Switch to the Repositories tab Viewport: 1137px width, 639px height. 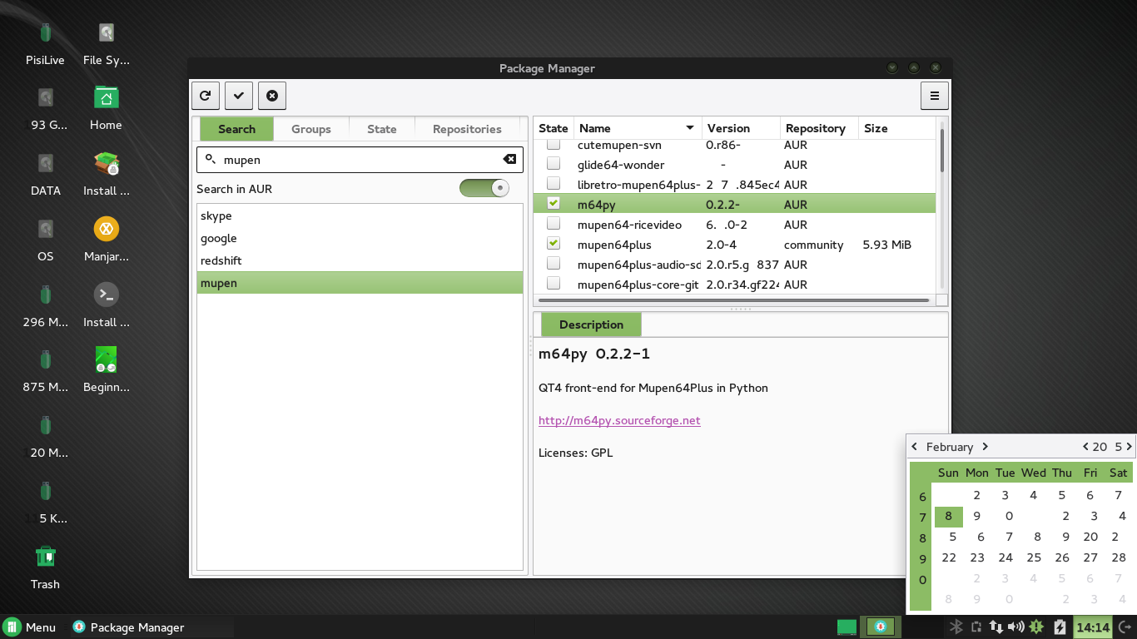(467, 129)
